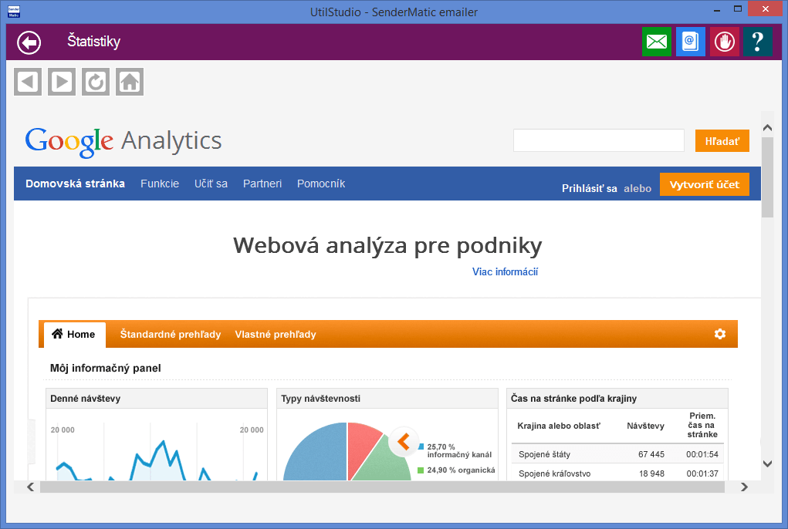Click the Štatistiky page title

94,41
